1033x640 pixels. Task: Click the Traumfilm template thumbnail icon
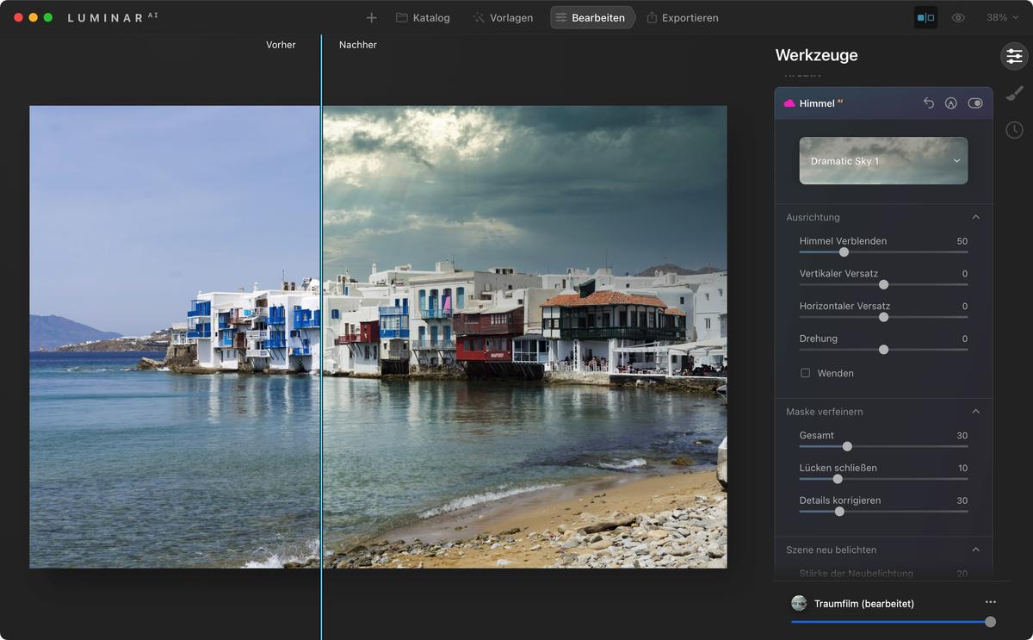(799, 603)
